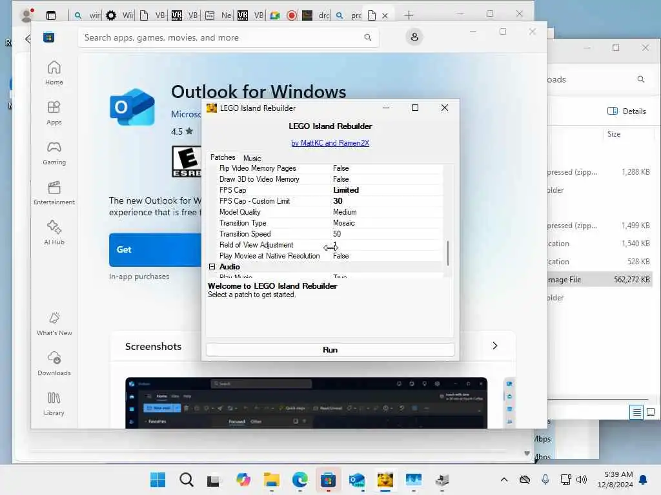
Task: Switch Downloads window to details list view
Action: click(x=636, y=412)
